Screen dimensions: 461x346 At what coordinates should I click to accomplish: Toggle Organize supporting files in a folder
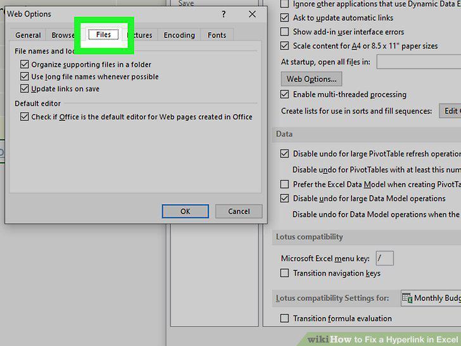[25, 64]
